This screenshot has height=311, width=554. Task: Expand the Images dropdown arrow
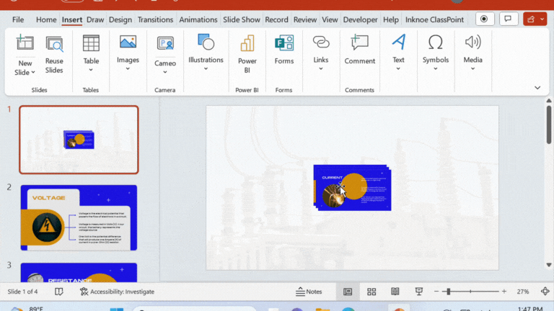click(128, 69)
